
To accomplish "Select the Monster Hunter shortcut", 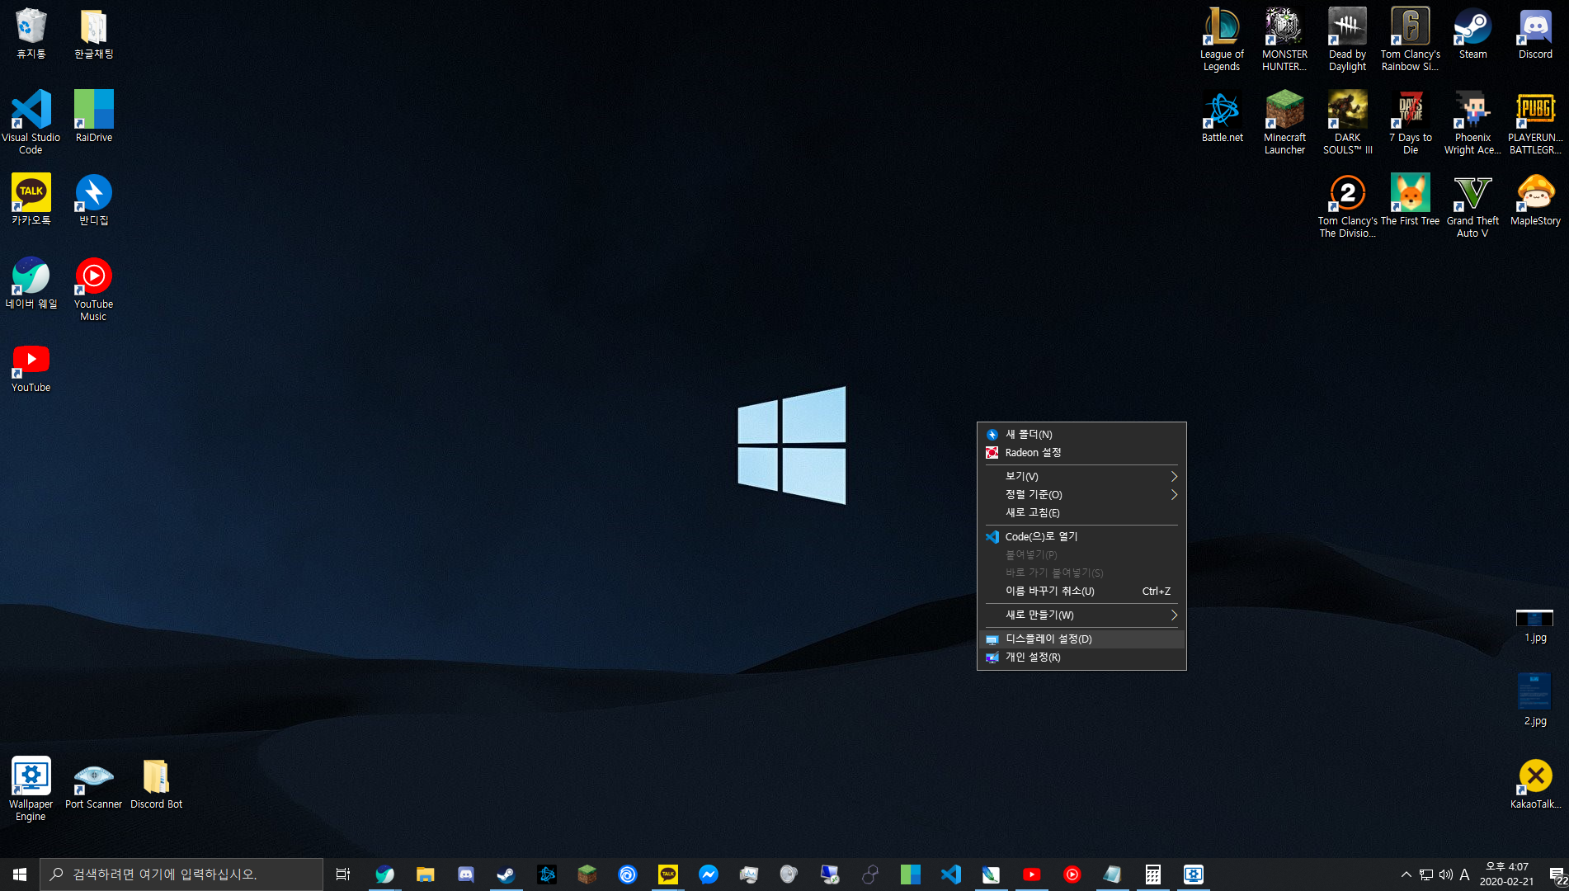I will tap(1284, 40).
